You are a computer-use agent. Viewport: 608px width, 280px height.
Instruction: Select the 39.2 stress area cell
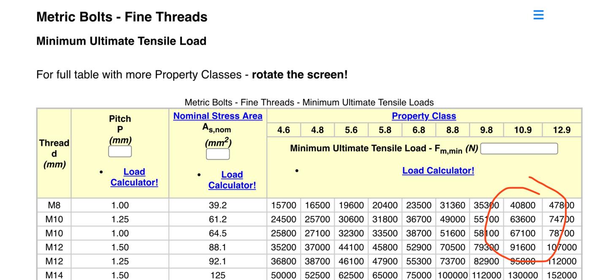tap(217, 205)
